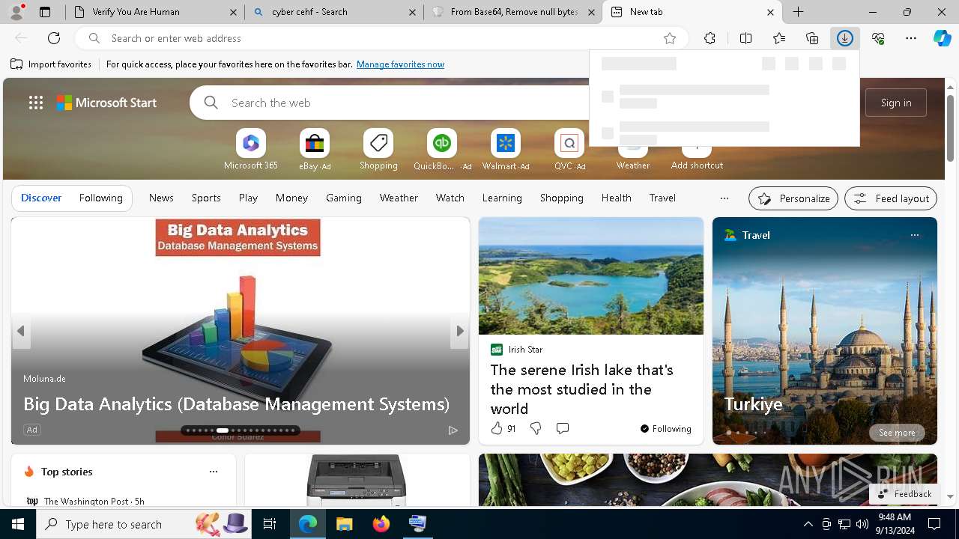Viewport: 959px width, 539px height.
Task: Open News category
Action: tap(161, 198)
